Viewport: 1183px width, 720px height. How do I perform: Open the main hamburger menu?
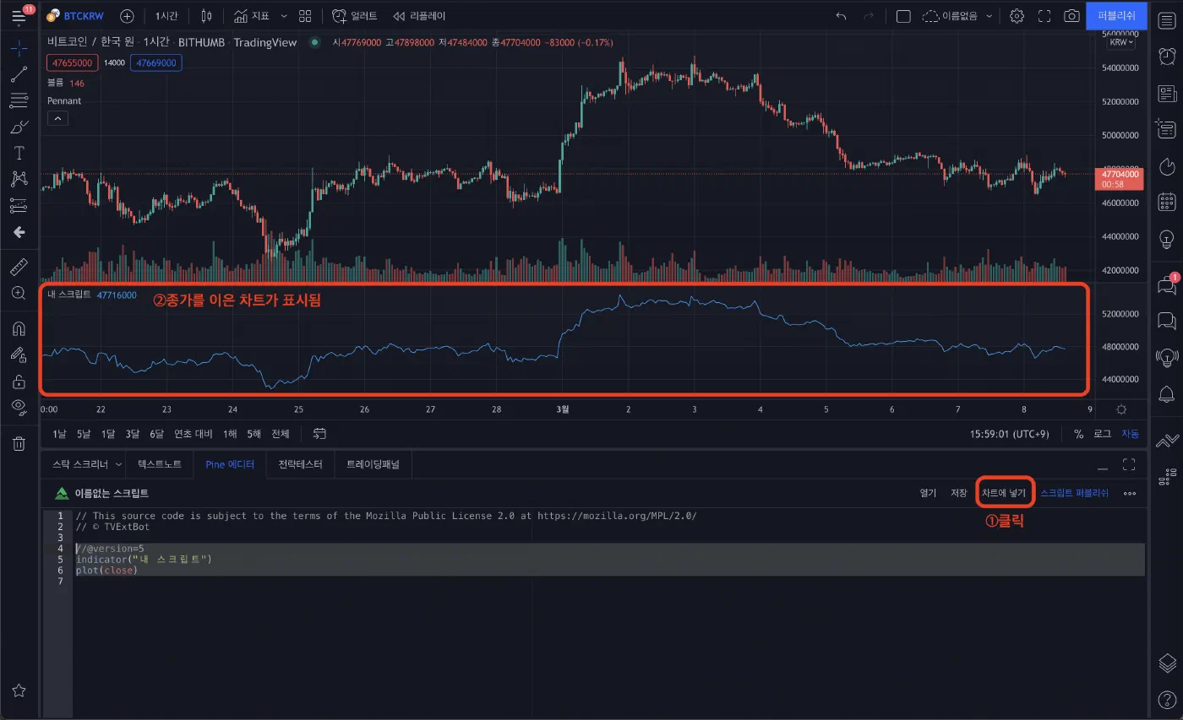(x=19, y=16)
